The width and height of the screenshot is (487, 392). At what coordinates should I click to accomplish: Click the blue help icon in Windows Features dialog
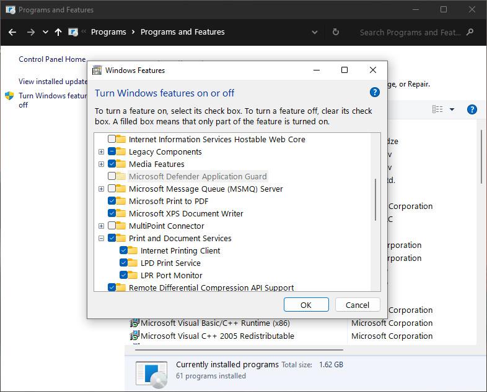tap(375, 92)
